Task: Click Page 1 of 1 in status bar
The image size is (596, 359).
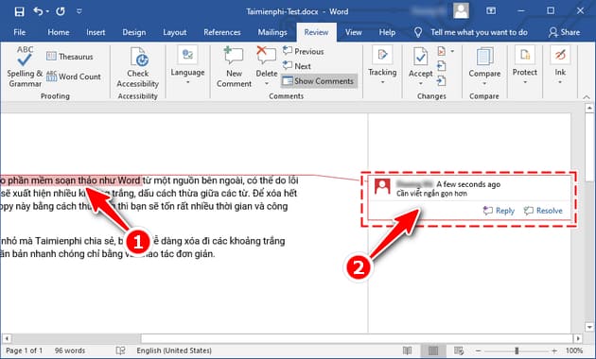Action: coord(24,350)
